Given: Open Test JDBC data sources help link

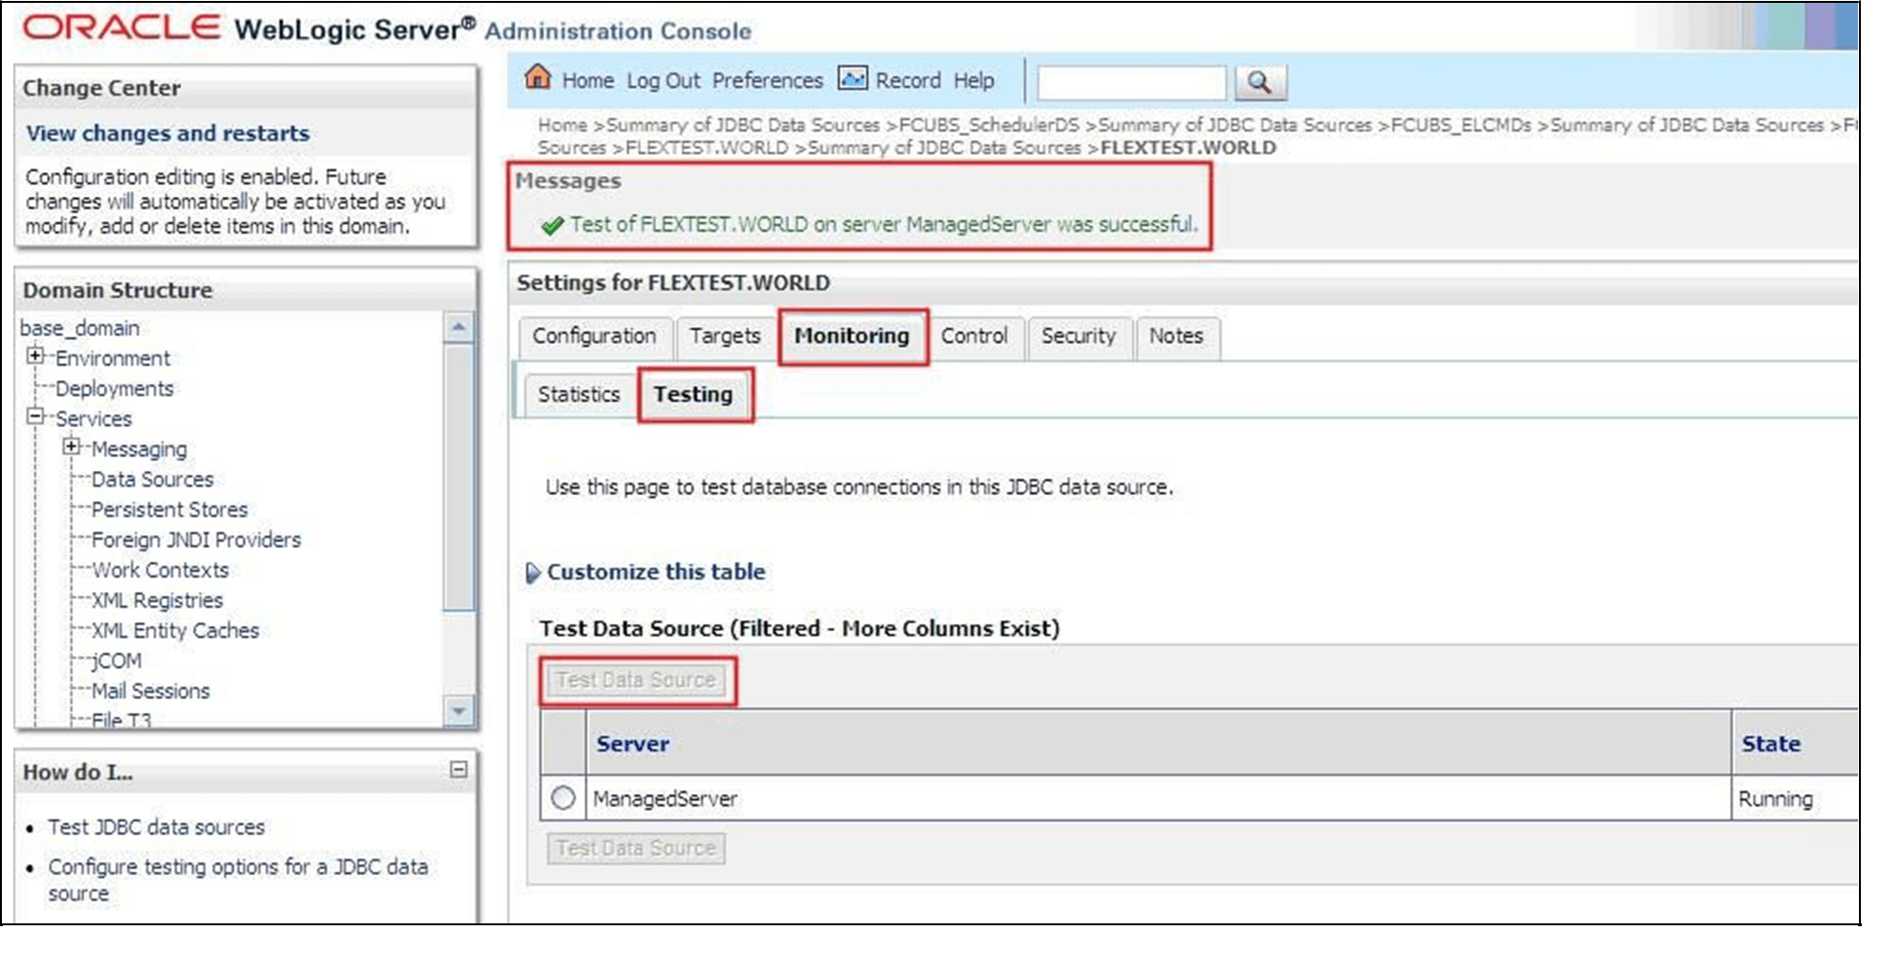Looking at the screenshot, I should coord(157,828).
